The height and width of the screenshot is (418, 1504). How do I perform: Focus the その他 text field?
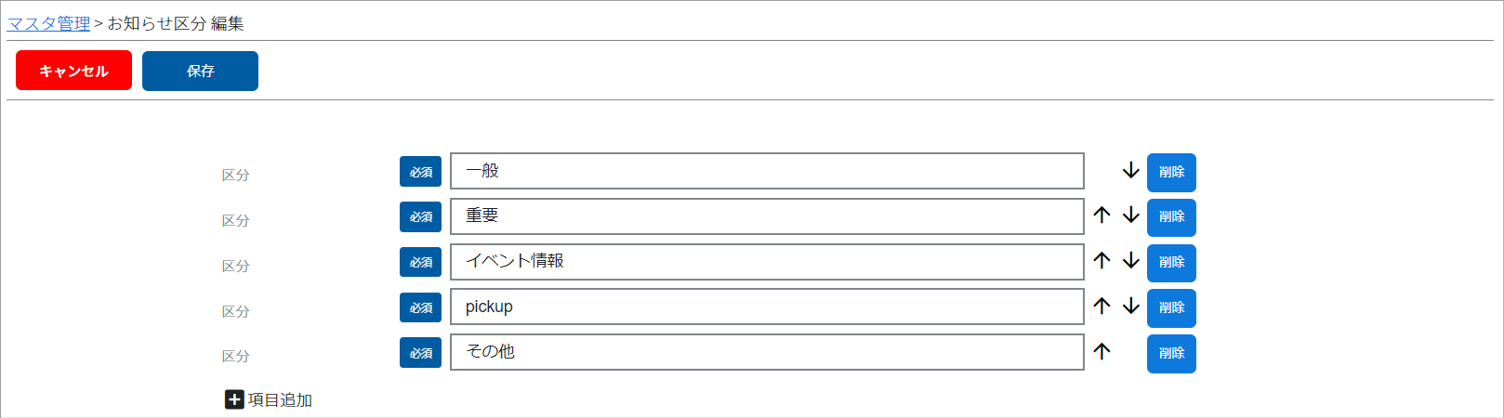tap(767, 352)
